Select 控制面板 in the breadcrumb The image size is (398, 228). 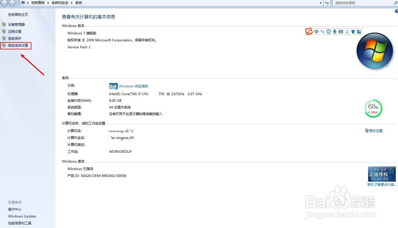(x=38, y=3)
